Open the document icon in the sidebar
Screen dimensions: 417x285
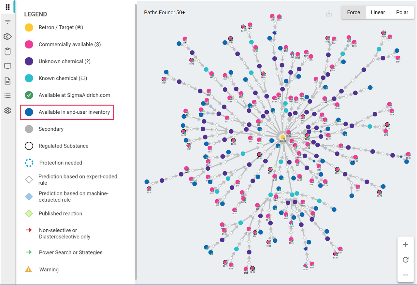point(7,81)
